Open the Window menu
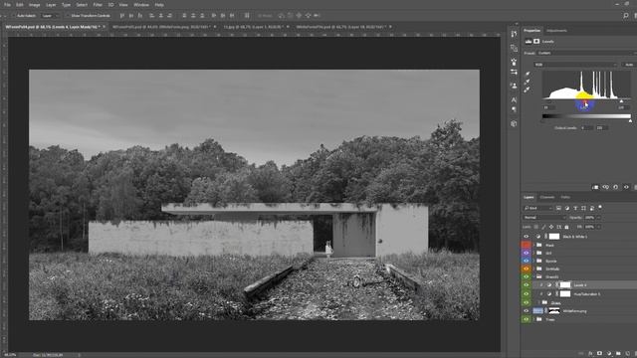This screenshot has height=358, width=637. (x=141, y=5)
